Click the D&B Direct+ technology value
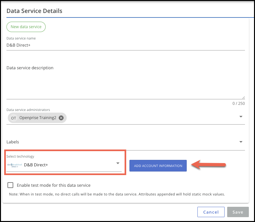This screenshot has height=222, width=255. pyautogui.click(x=36, y=165)
